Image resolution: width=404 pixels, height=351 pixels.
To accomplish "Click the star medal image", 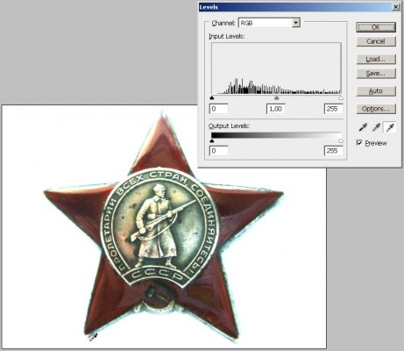I will tap(164, 226).
